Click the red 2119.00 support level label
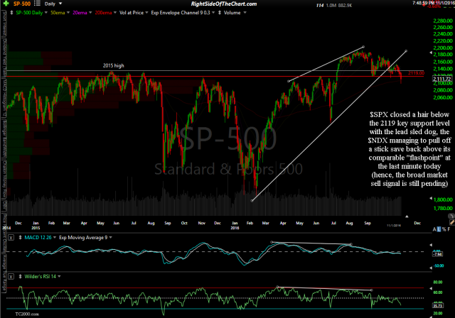The height and width of the screenshot is (318, 455). pos(416,73)
